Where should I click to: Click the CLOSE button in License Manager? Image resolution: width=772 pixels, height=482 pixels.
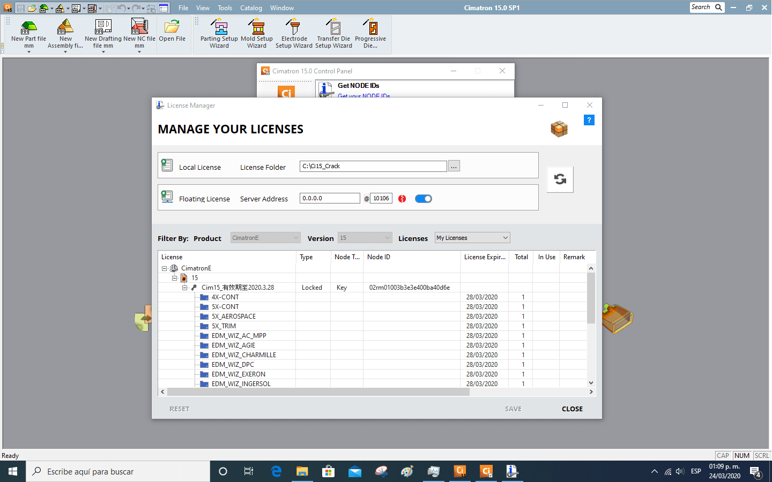point(572,409)
